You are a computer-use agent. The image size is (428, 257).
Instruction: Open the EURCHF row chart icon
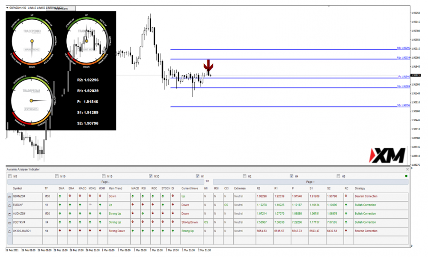point(9,205)
